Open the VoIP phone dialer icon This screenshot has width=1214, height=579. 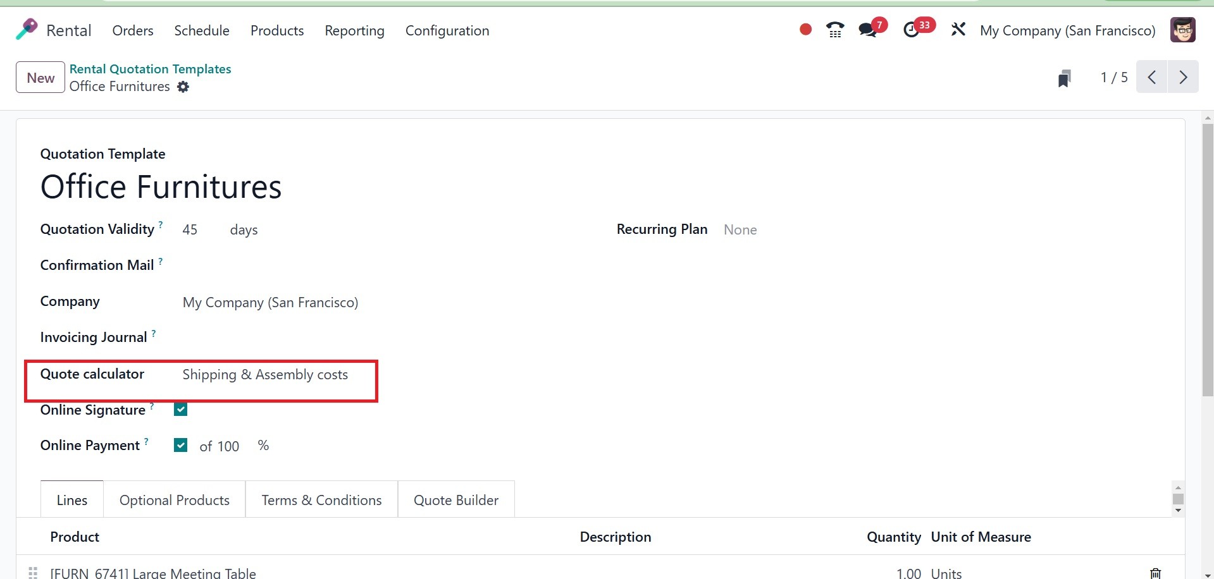[835, 30]
